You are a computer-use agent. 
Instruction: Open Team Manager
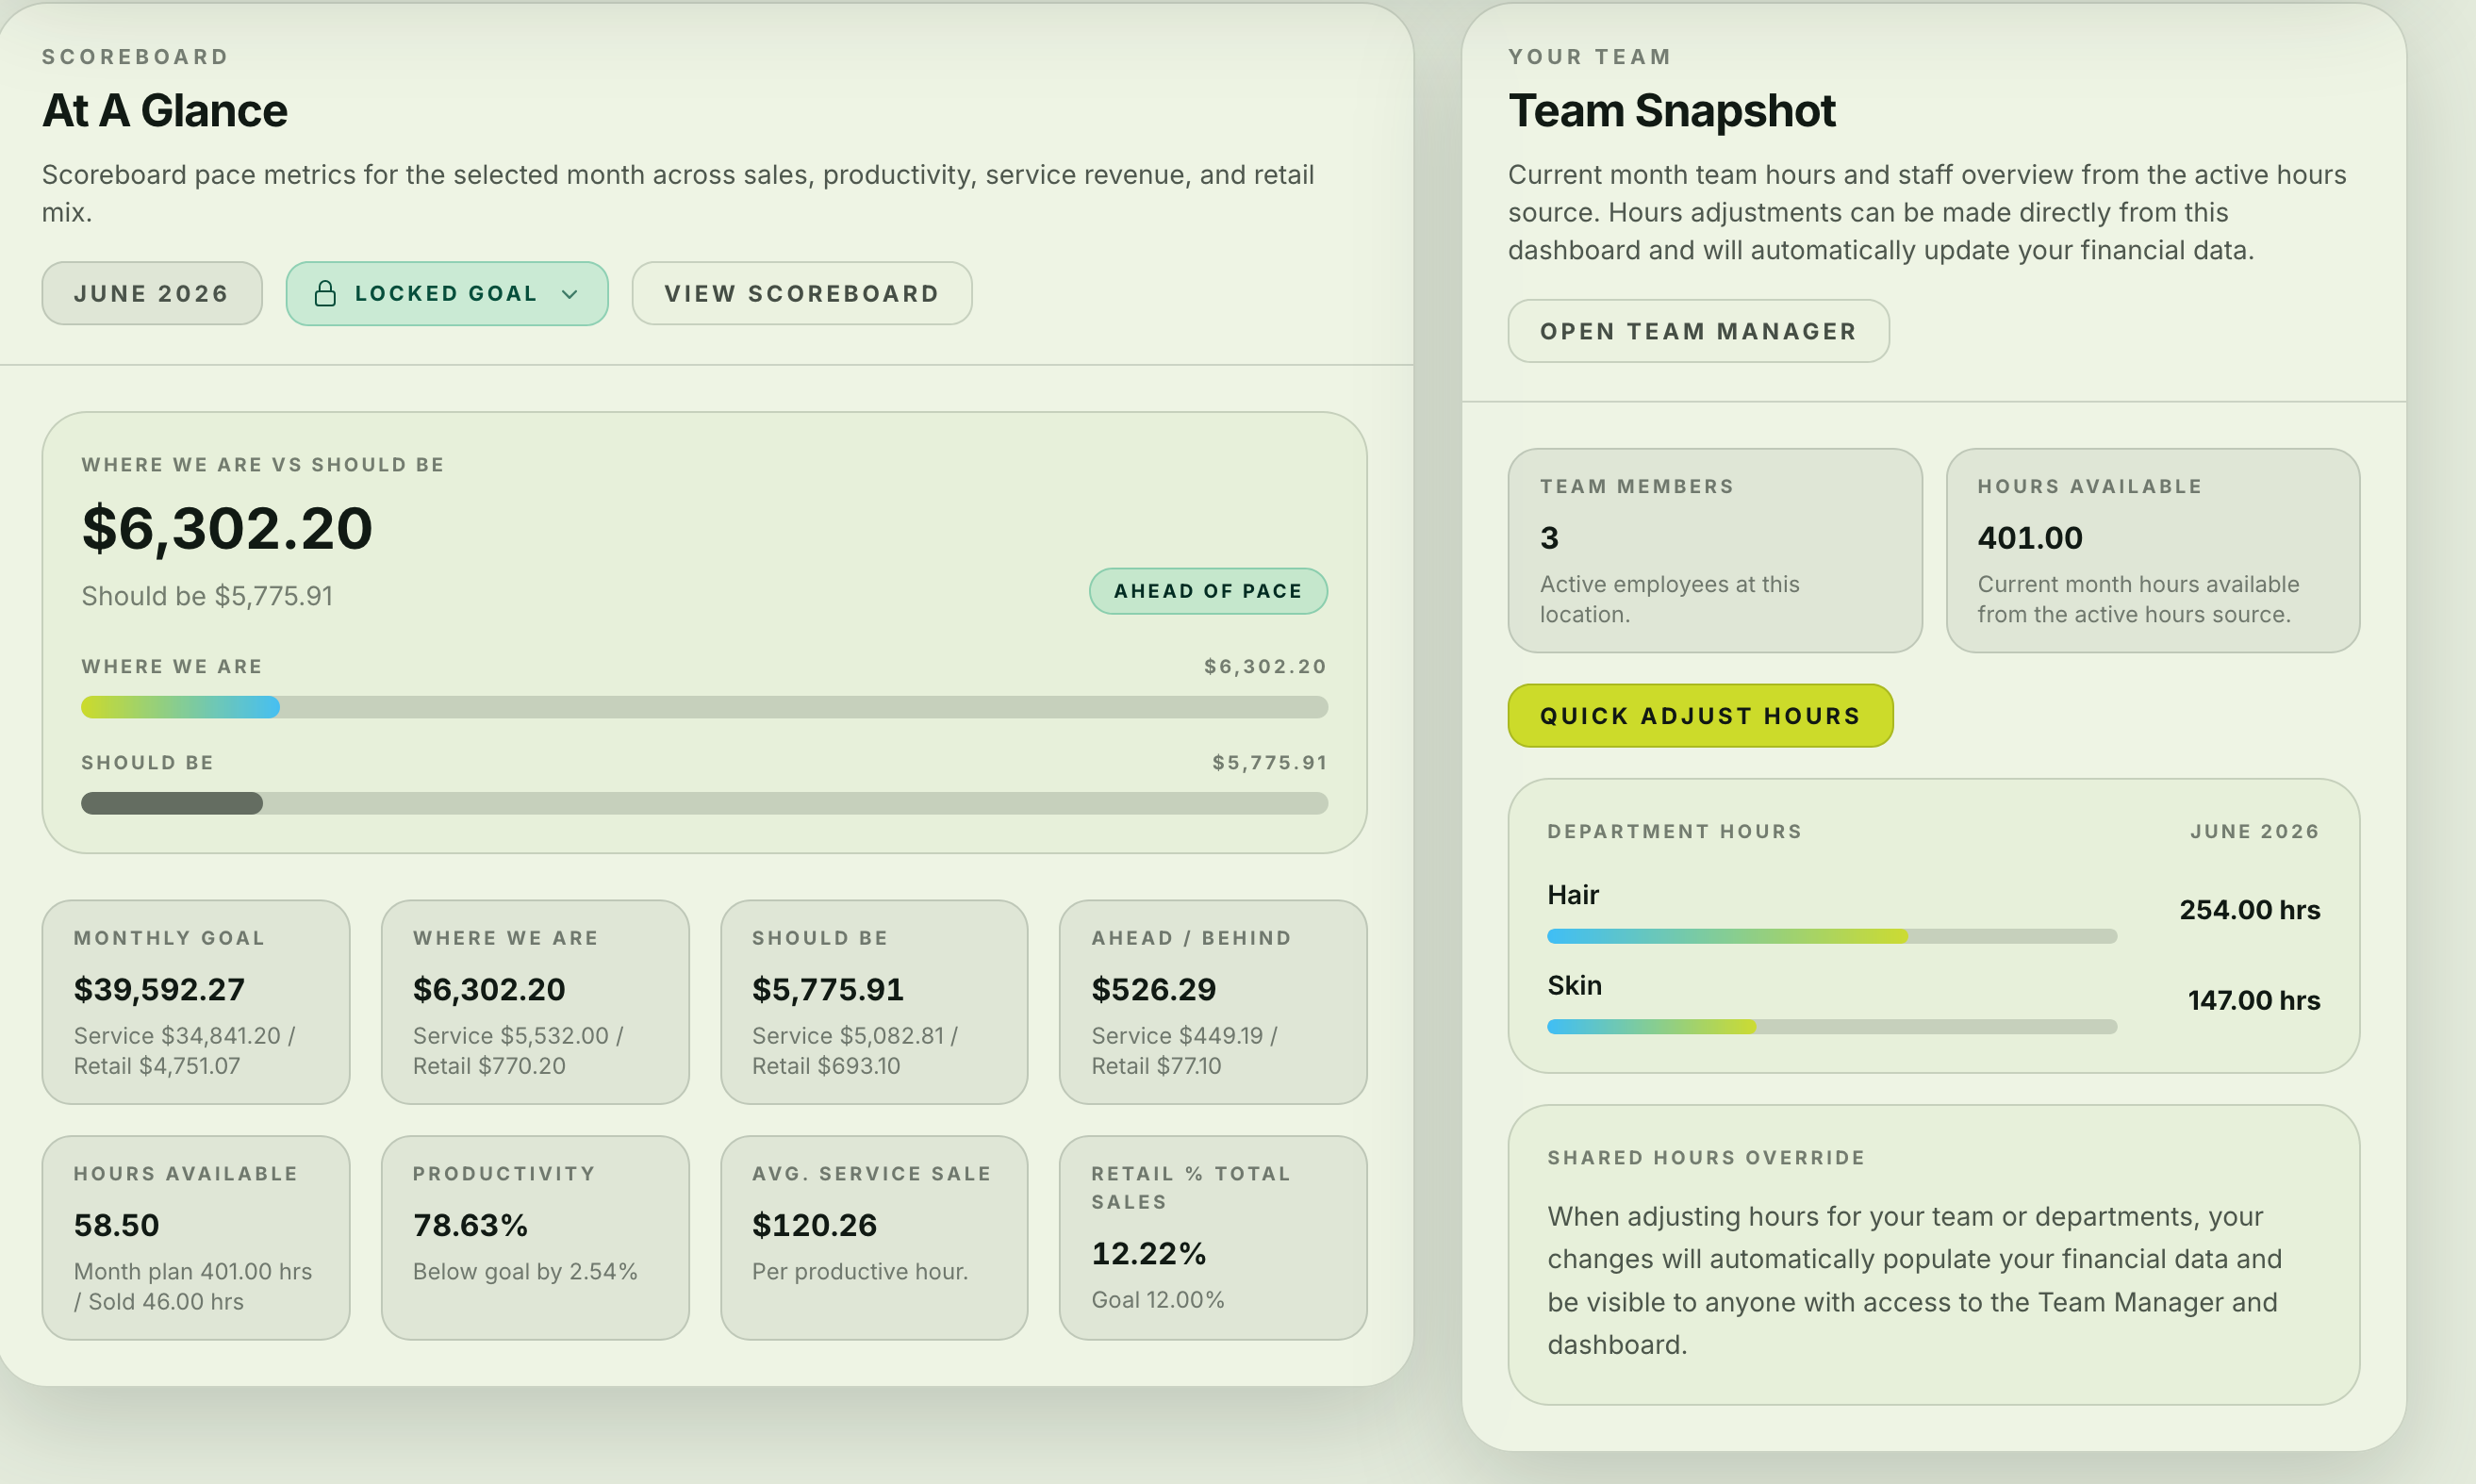pos(1698,331)
